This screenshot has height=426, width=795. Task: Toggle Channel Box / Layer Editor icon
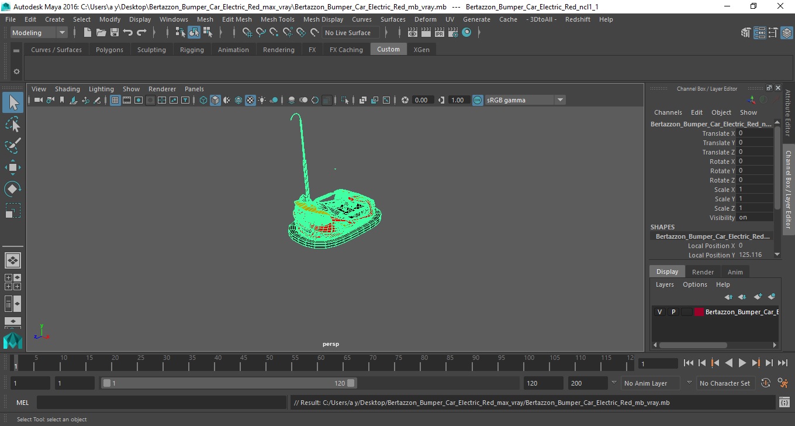coord(786,33)
